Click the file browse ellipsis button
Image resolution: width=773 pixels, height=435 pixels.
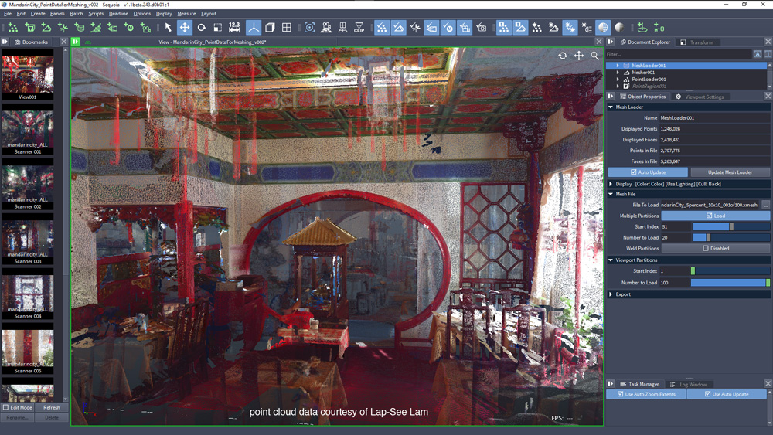click(x=765, y=205)
